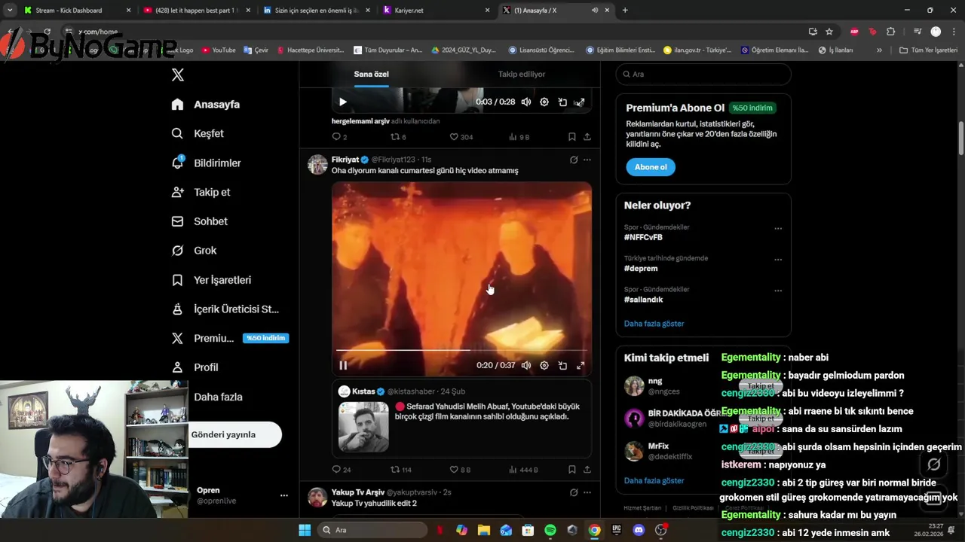Like the post with 304 likes

461,137
